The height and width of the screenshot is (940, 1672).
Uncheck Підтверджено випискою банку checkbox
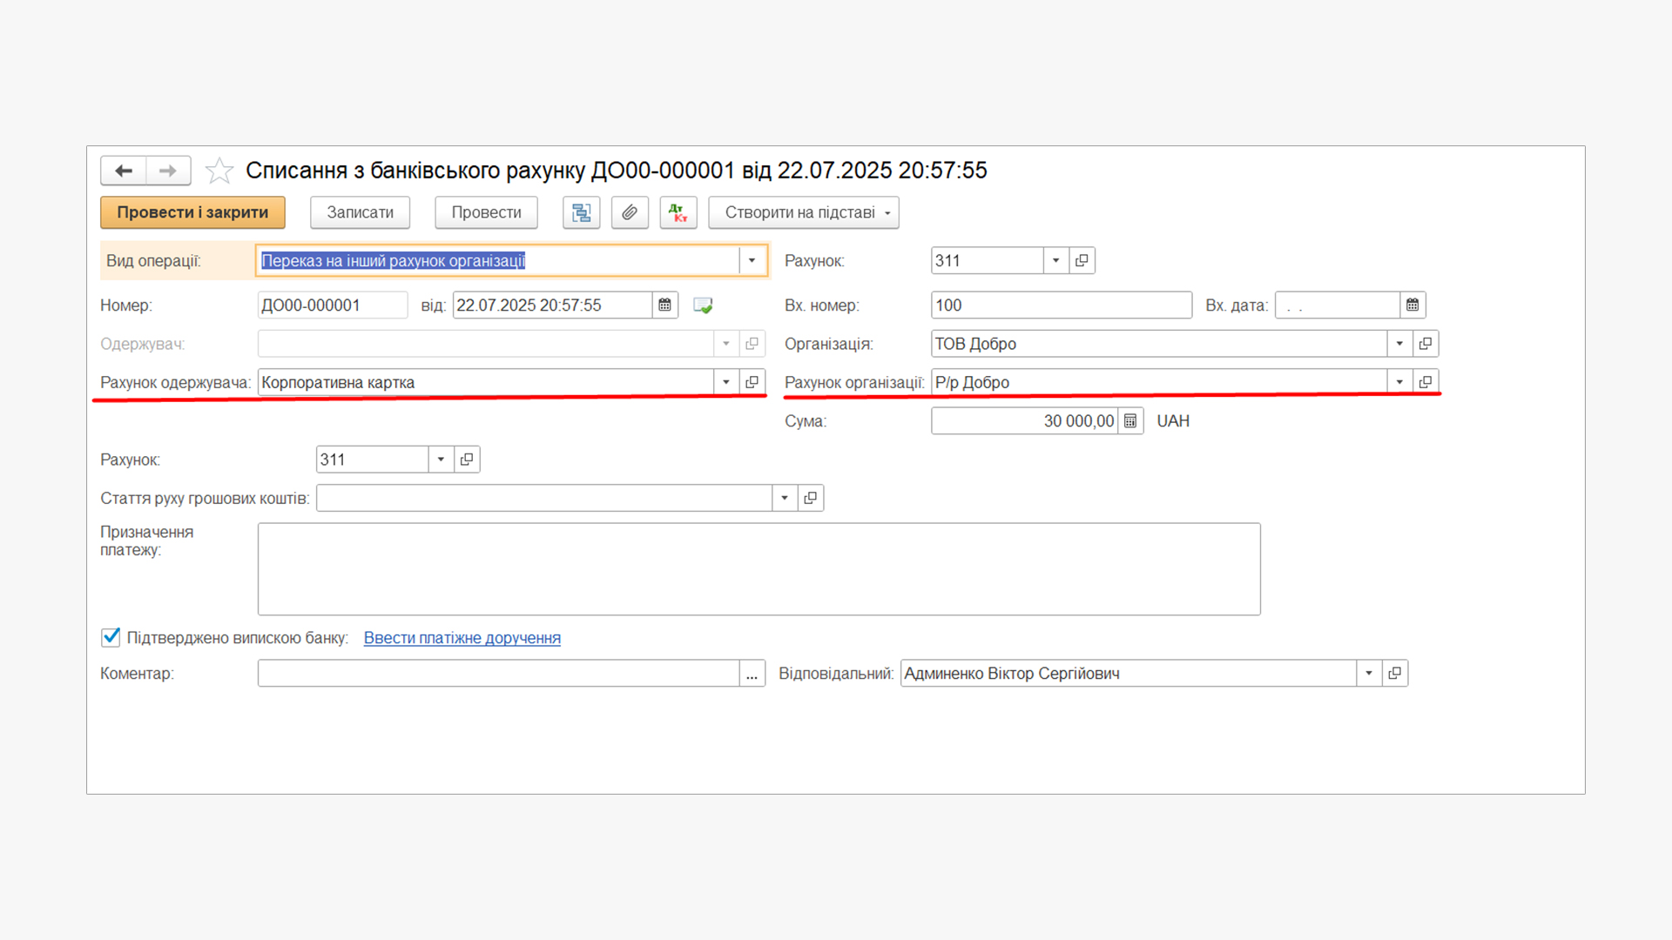(111, 638)
